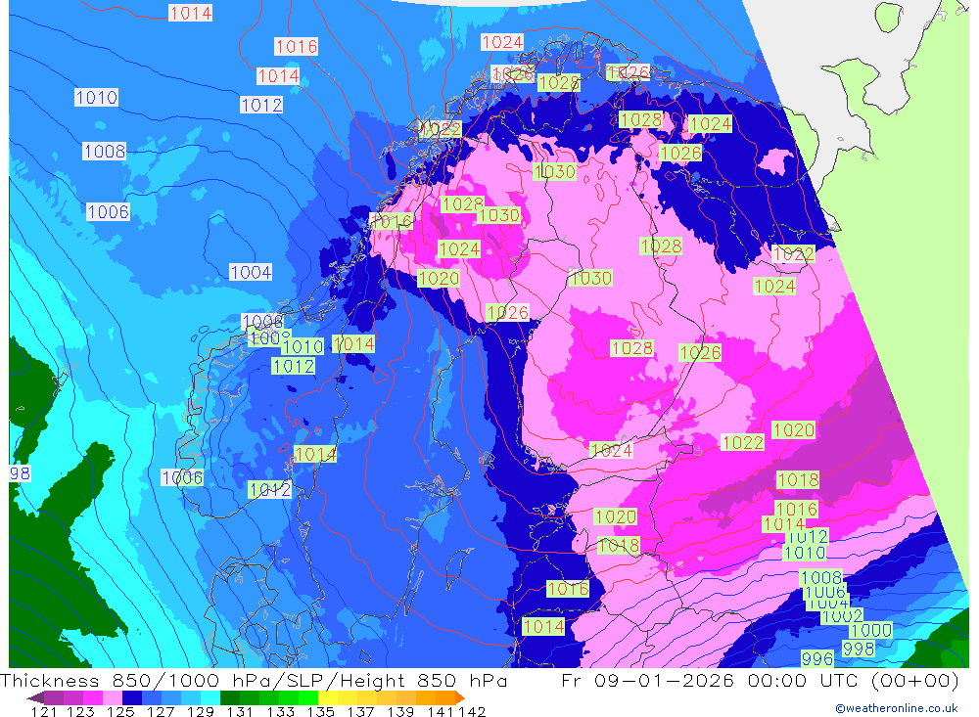The height and width of the screenshot is (717, 979).
Task: Click the 1024 label on white at top
Action: [x=502, y=42]
